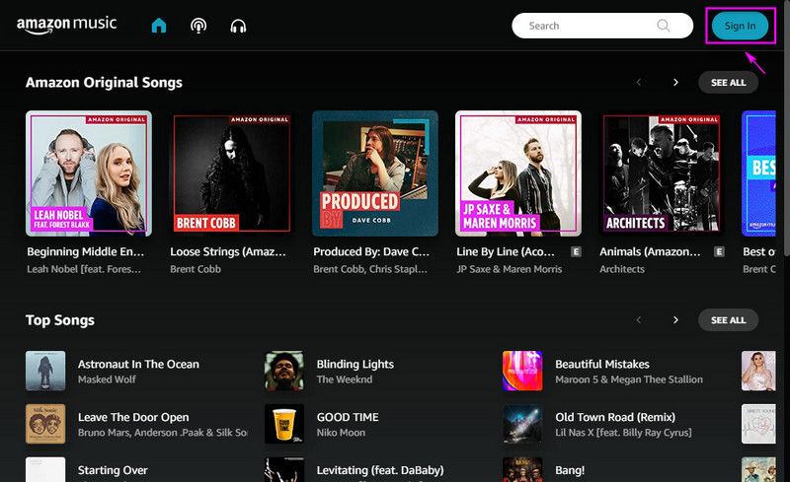Image resolution: width=790 pixels, height=482 pixels.
Task: Click Amazon Original Songs heading
Action: pyautogui.click(x=104, y=83)
